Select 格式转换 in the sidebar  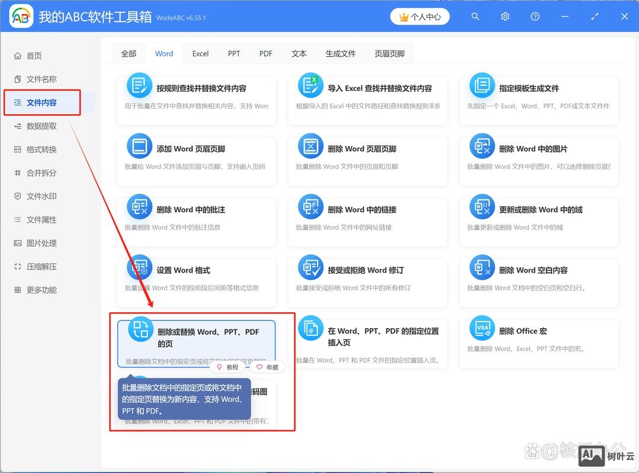[x=41, y=150]
